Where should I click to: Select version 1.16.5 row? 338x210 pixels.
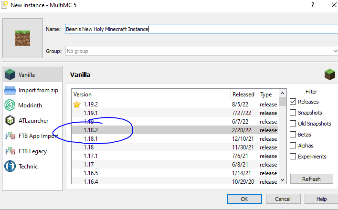coord(175,173)
